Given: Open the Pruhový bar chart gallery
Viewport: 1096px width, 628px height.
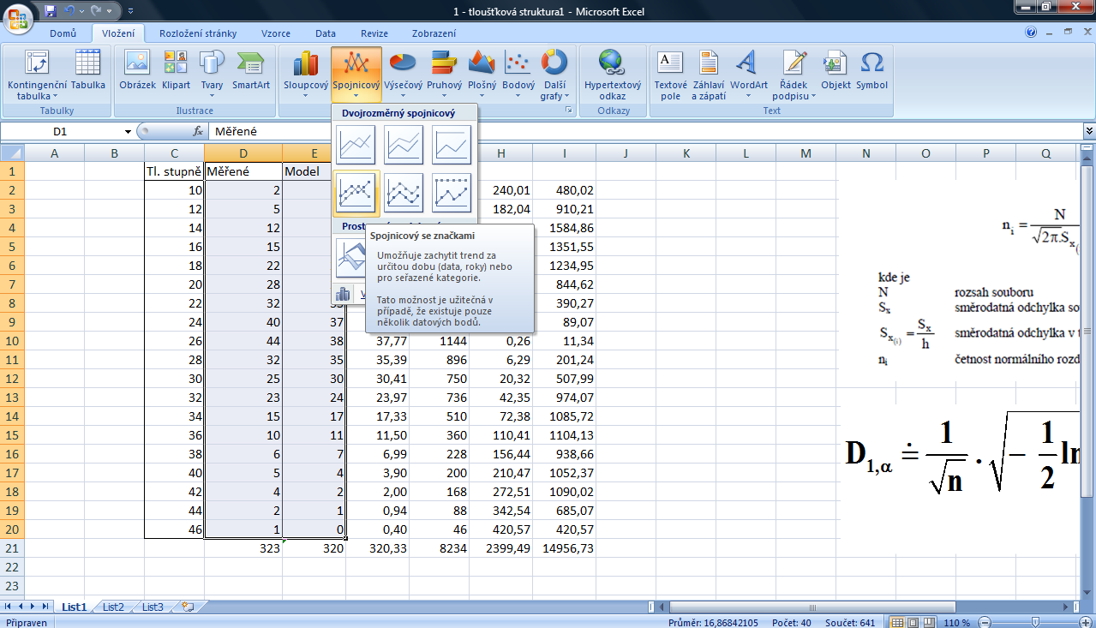Looking at the screenshot, I should pos(444,75).
